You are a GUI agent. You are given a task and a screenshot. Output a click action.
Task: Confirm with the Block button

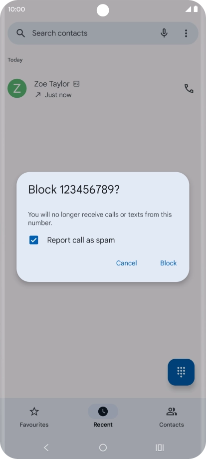pos(168,263)
